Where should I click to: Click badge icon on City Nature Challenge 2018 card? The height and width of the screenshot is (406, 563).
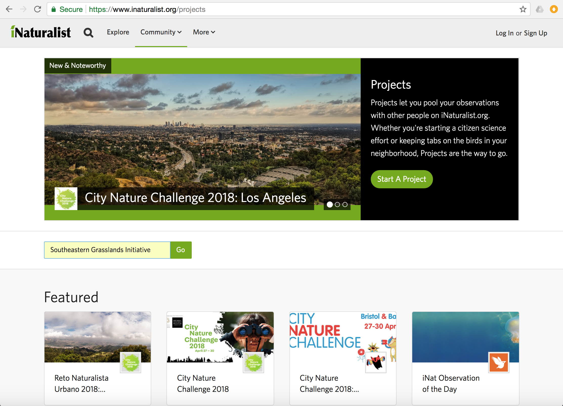pyautogui.click(x=253, y=362)
